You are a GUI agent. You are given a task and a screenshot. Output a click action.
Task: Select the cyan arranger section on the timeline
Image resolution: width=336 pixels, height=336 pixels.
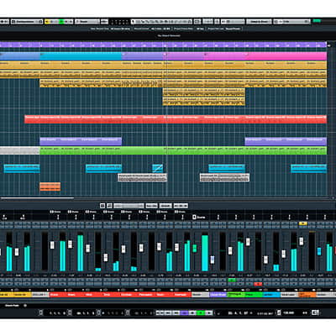(81, 56)
